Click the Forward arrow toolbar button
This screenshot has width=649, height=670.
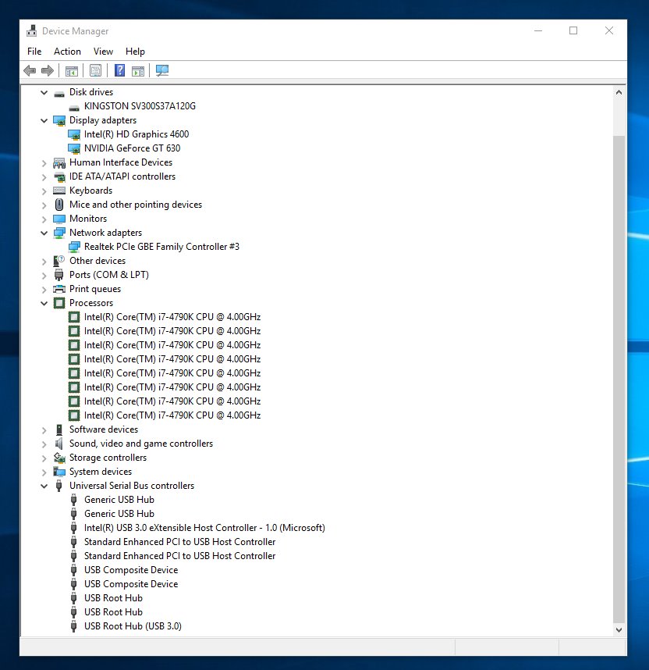(48, 71)
